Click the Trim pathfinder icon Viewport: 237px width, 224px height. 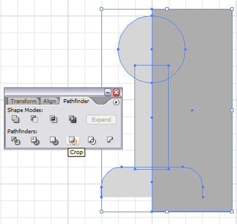coord(34,141)
